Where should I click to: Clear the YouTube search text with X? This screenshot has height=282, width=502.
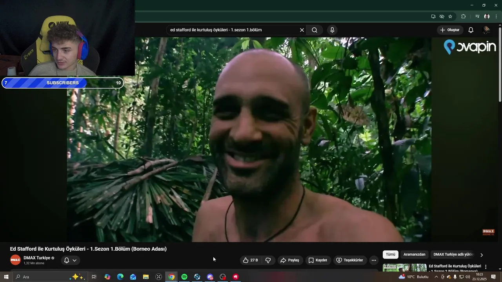pos(302,30)
